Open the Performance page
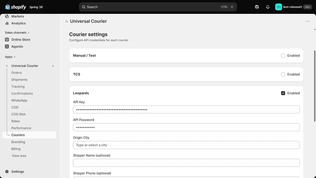The width and height of the screenshot is (316, 178). point(21,128)
